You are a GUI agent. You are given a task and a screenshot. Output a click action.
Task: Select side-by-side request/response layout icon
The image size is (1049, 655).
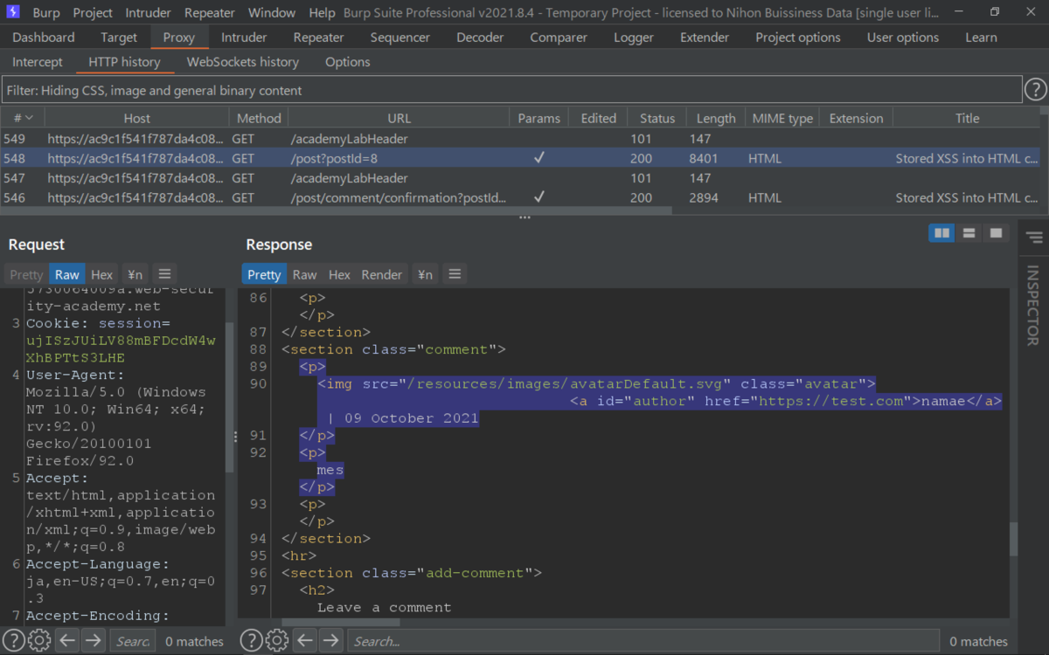tap(941, 233)
